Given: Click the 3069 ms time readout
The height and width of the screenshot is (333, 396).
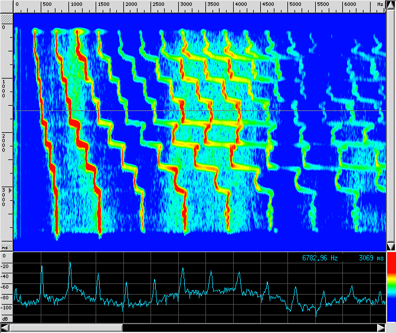Looking at the screenshot, I should (x=371, y=258).
